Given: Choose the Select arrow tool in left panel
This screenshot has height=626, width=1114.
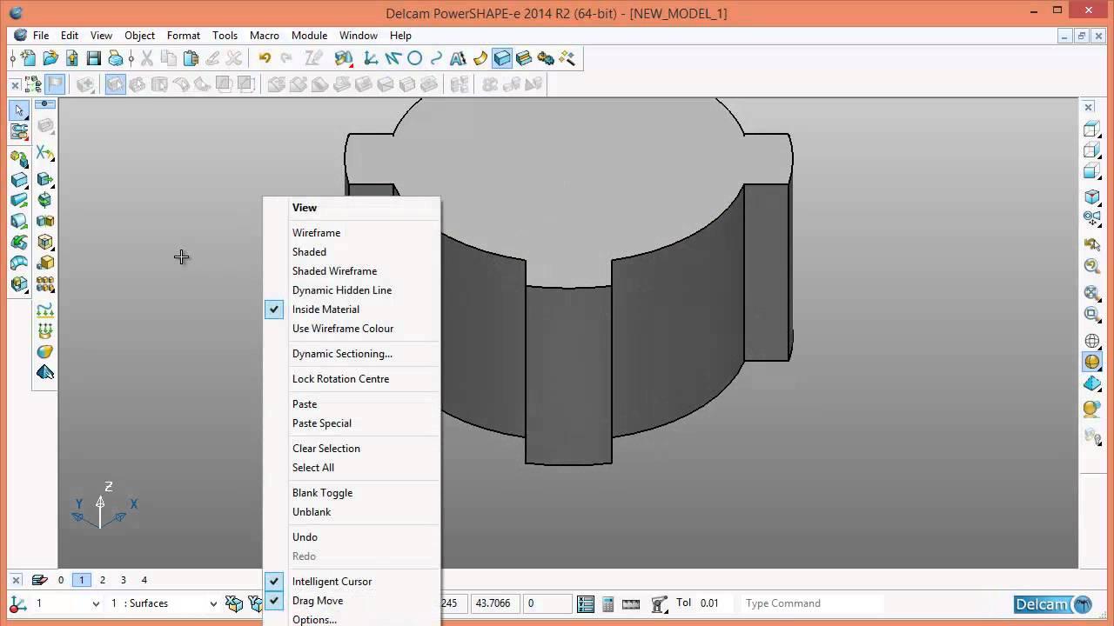Looking at the screenshot, I should (x=19, y=110).
